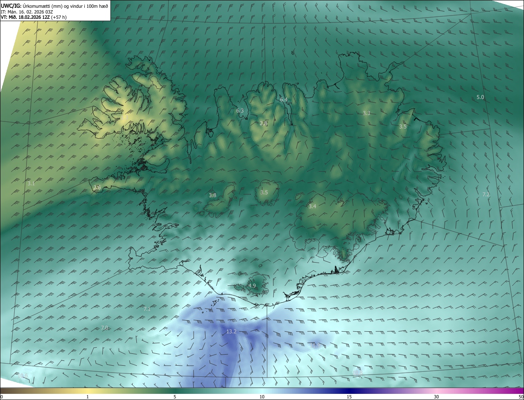Viewport: 524px width, 400px height.
Task: Select the valid time line 'VT: Mið. 18.02.2026 12Z (+57 h)'
Action: [34, 17]
